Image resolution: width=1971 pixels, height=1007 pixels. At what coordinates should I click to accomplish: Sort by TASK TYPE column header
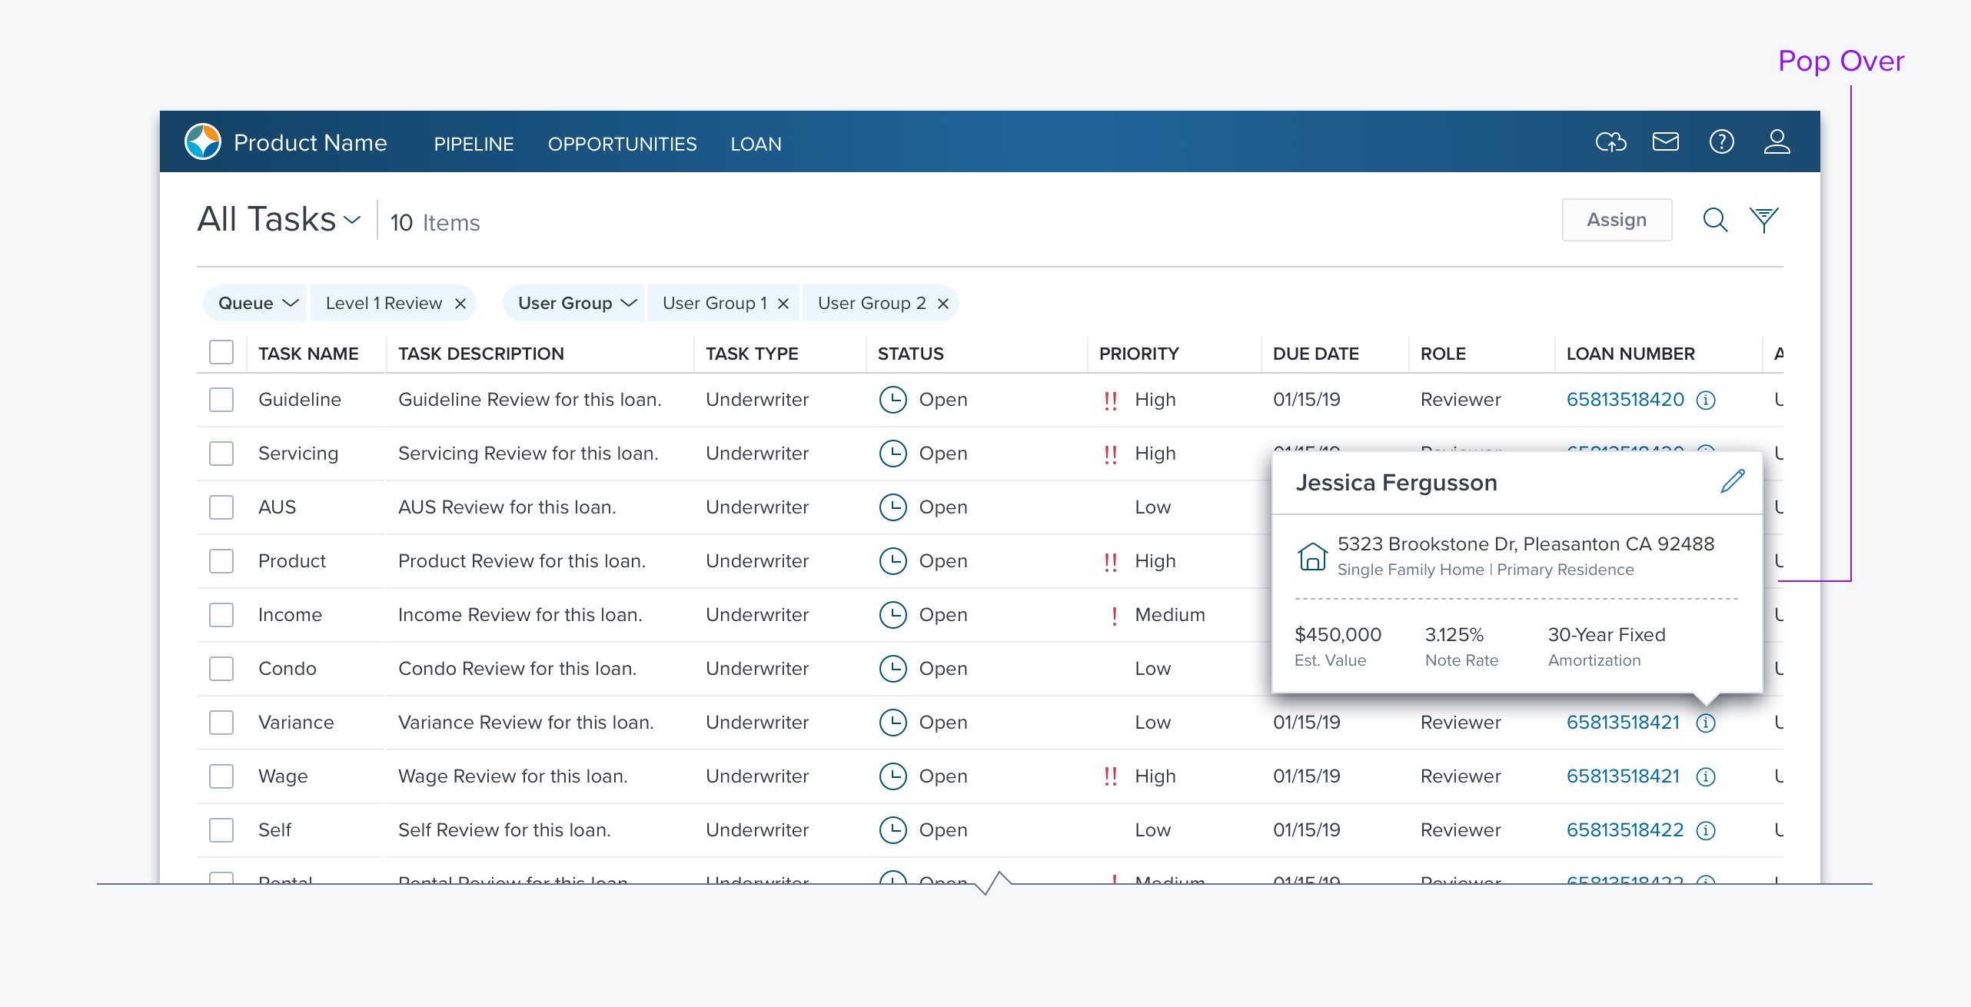[752, 354]
